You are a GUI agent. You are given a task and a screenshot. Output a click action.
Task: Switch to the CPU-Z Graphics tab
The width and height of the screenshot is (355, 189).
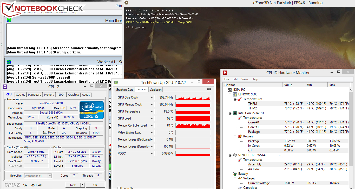[74, 95]
